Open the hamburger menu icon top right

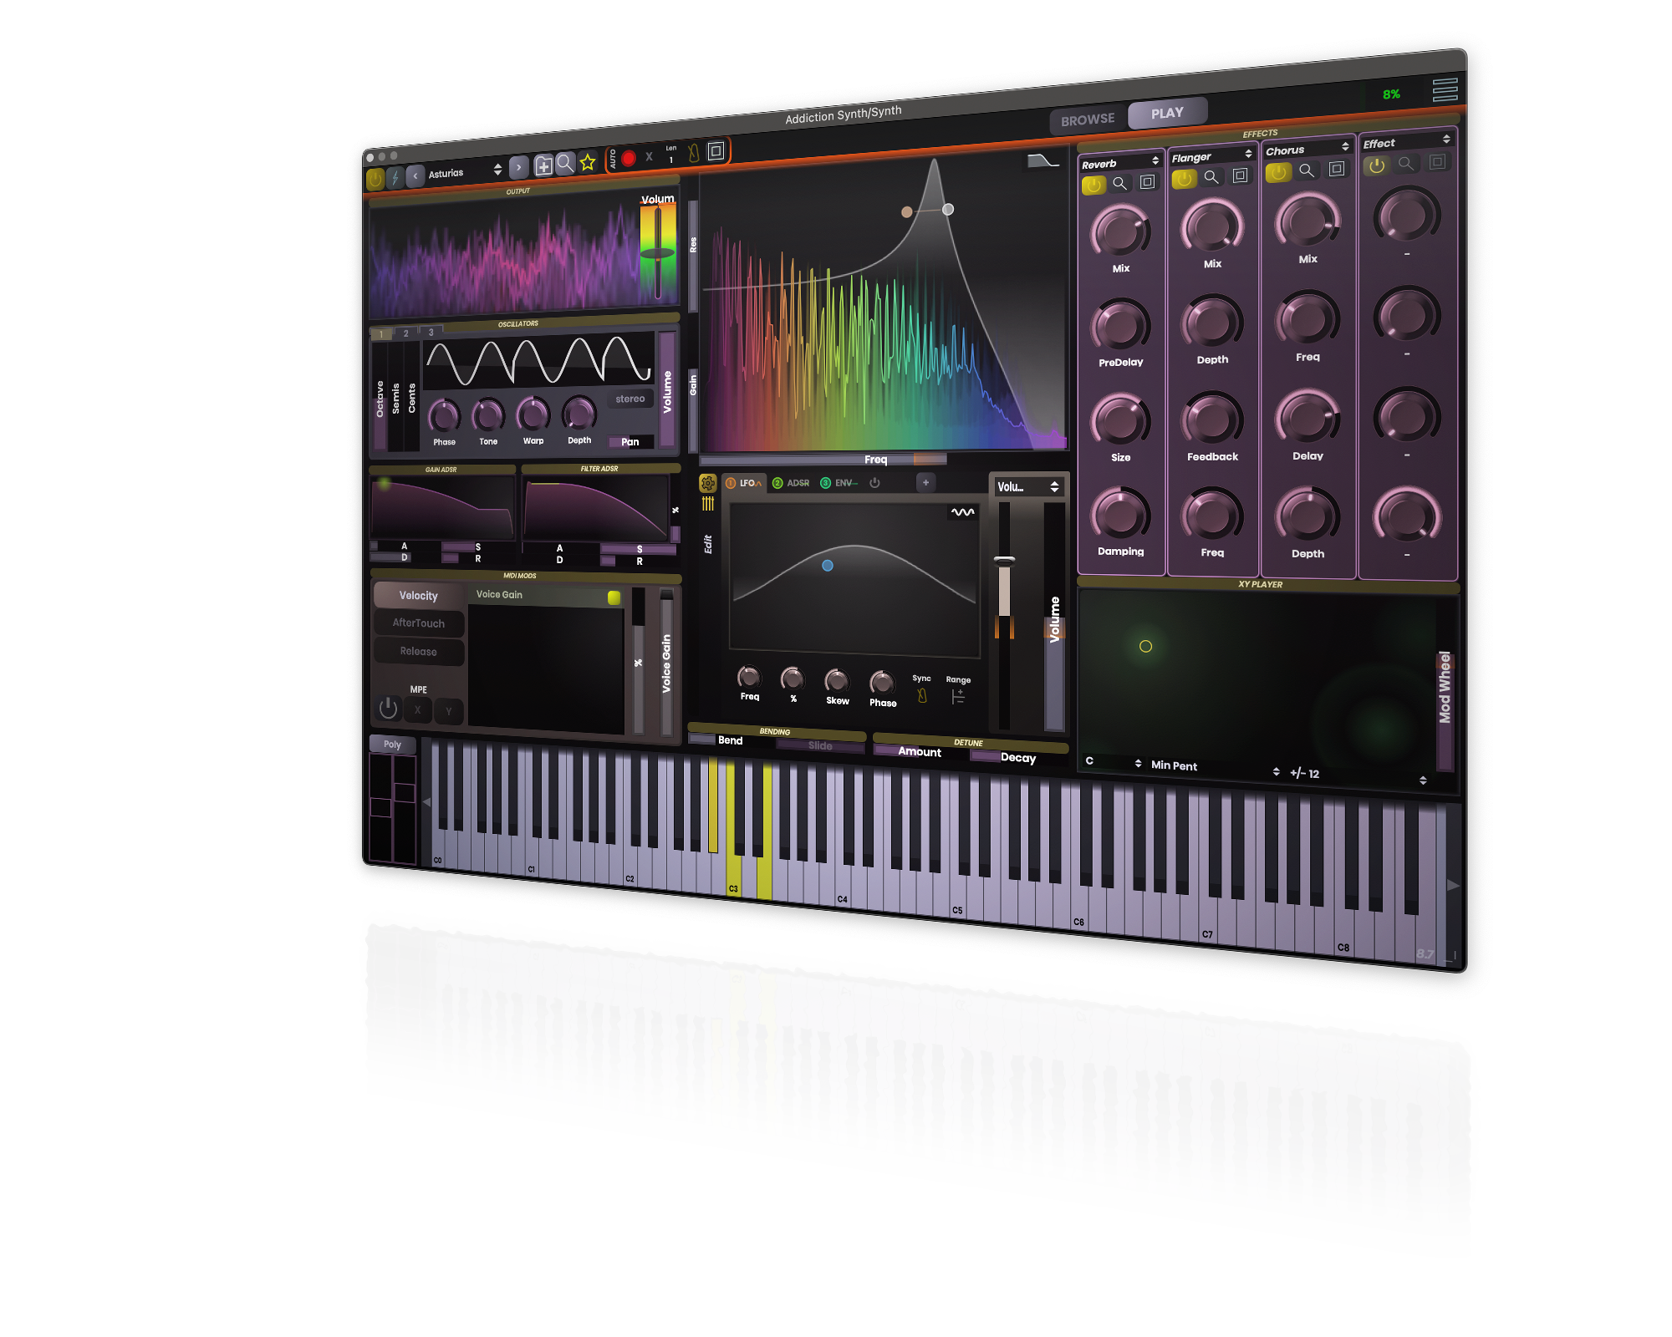click(x=1445, y=89)
